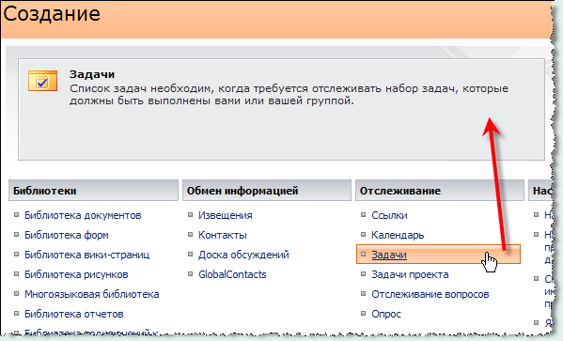Click the description text starting with Список задач
This screenshot has width=563, height=341.
tap(289, 94)
